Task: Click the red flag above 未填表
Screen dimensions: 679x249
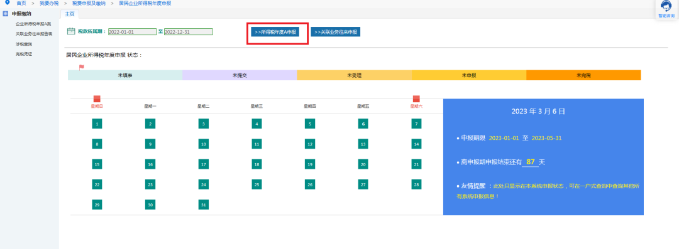Action: 81,67
